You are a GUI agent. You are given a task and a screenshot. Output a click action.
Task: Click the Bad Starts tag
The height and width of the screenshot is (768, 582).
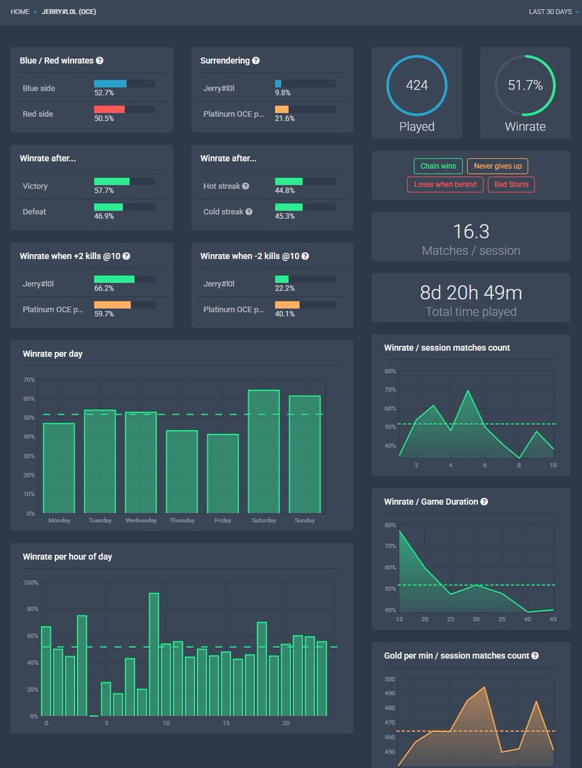click(511, 184)
